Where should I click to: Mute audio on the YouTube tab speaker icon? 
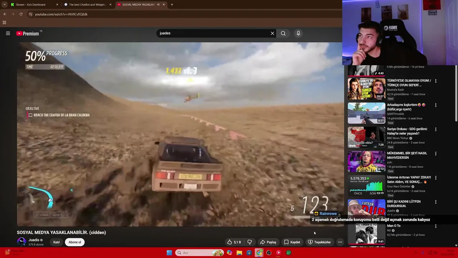(x=158, y=5)
